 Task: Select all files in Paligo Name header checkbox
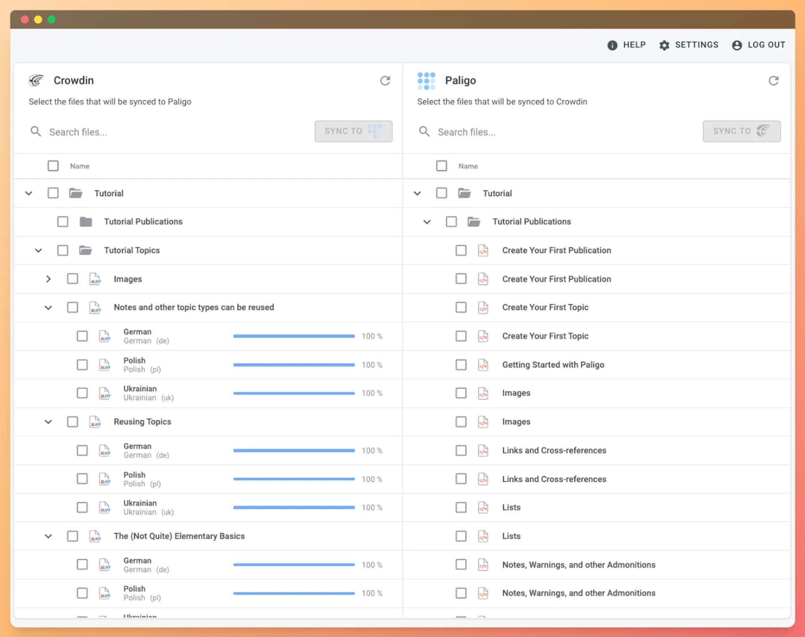point(441,166)
